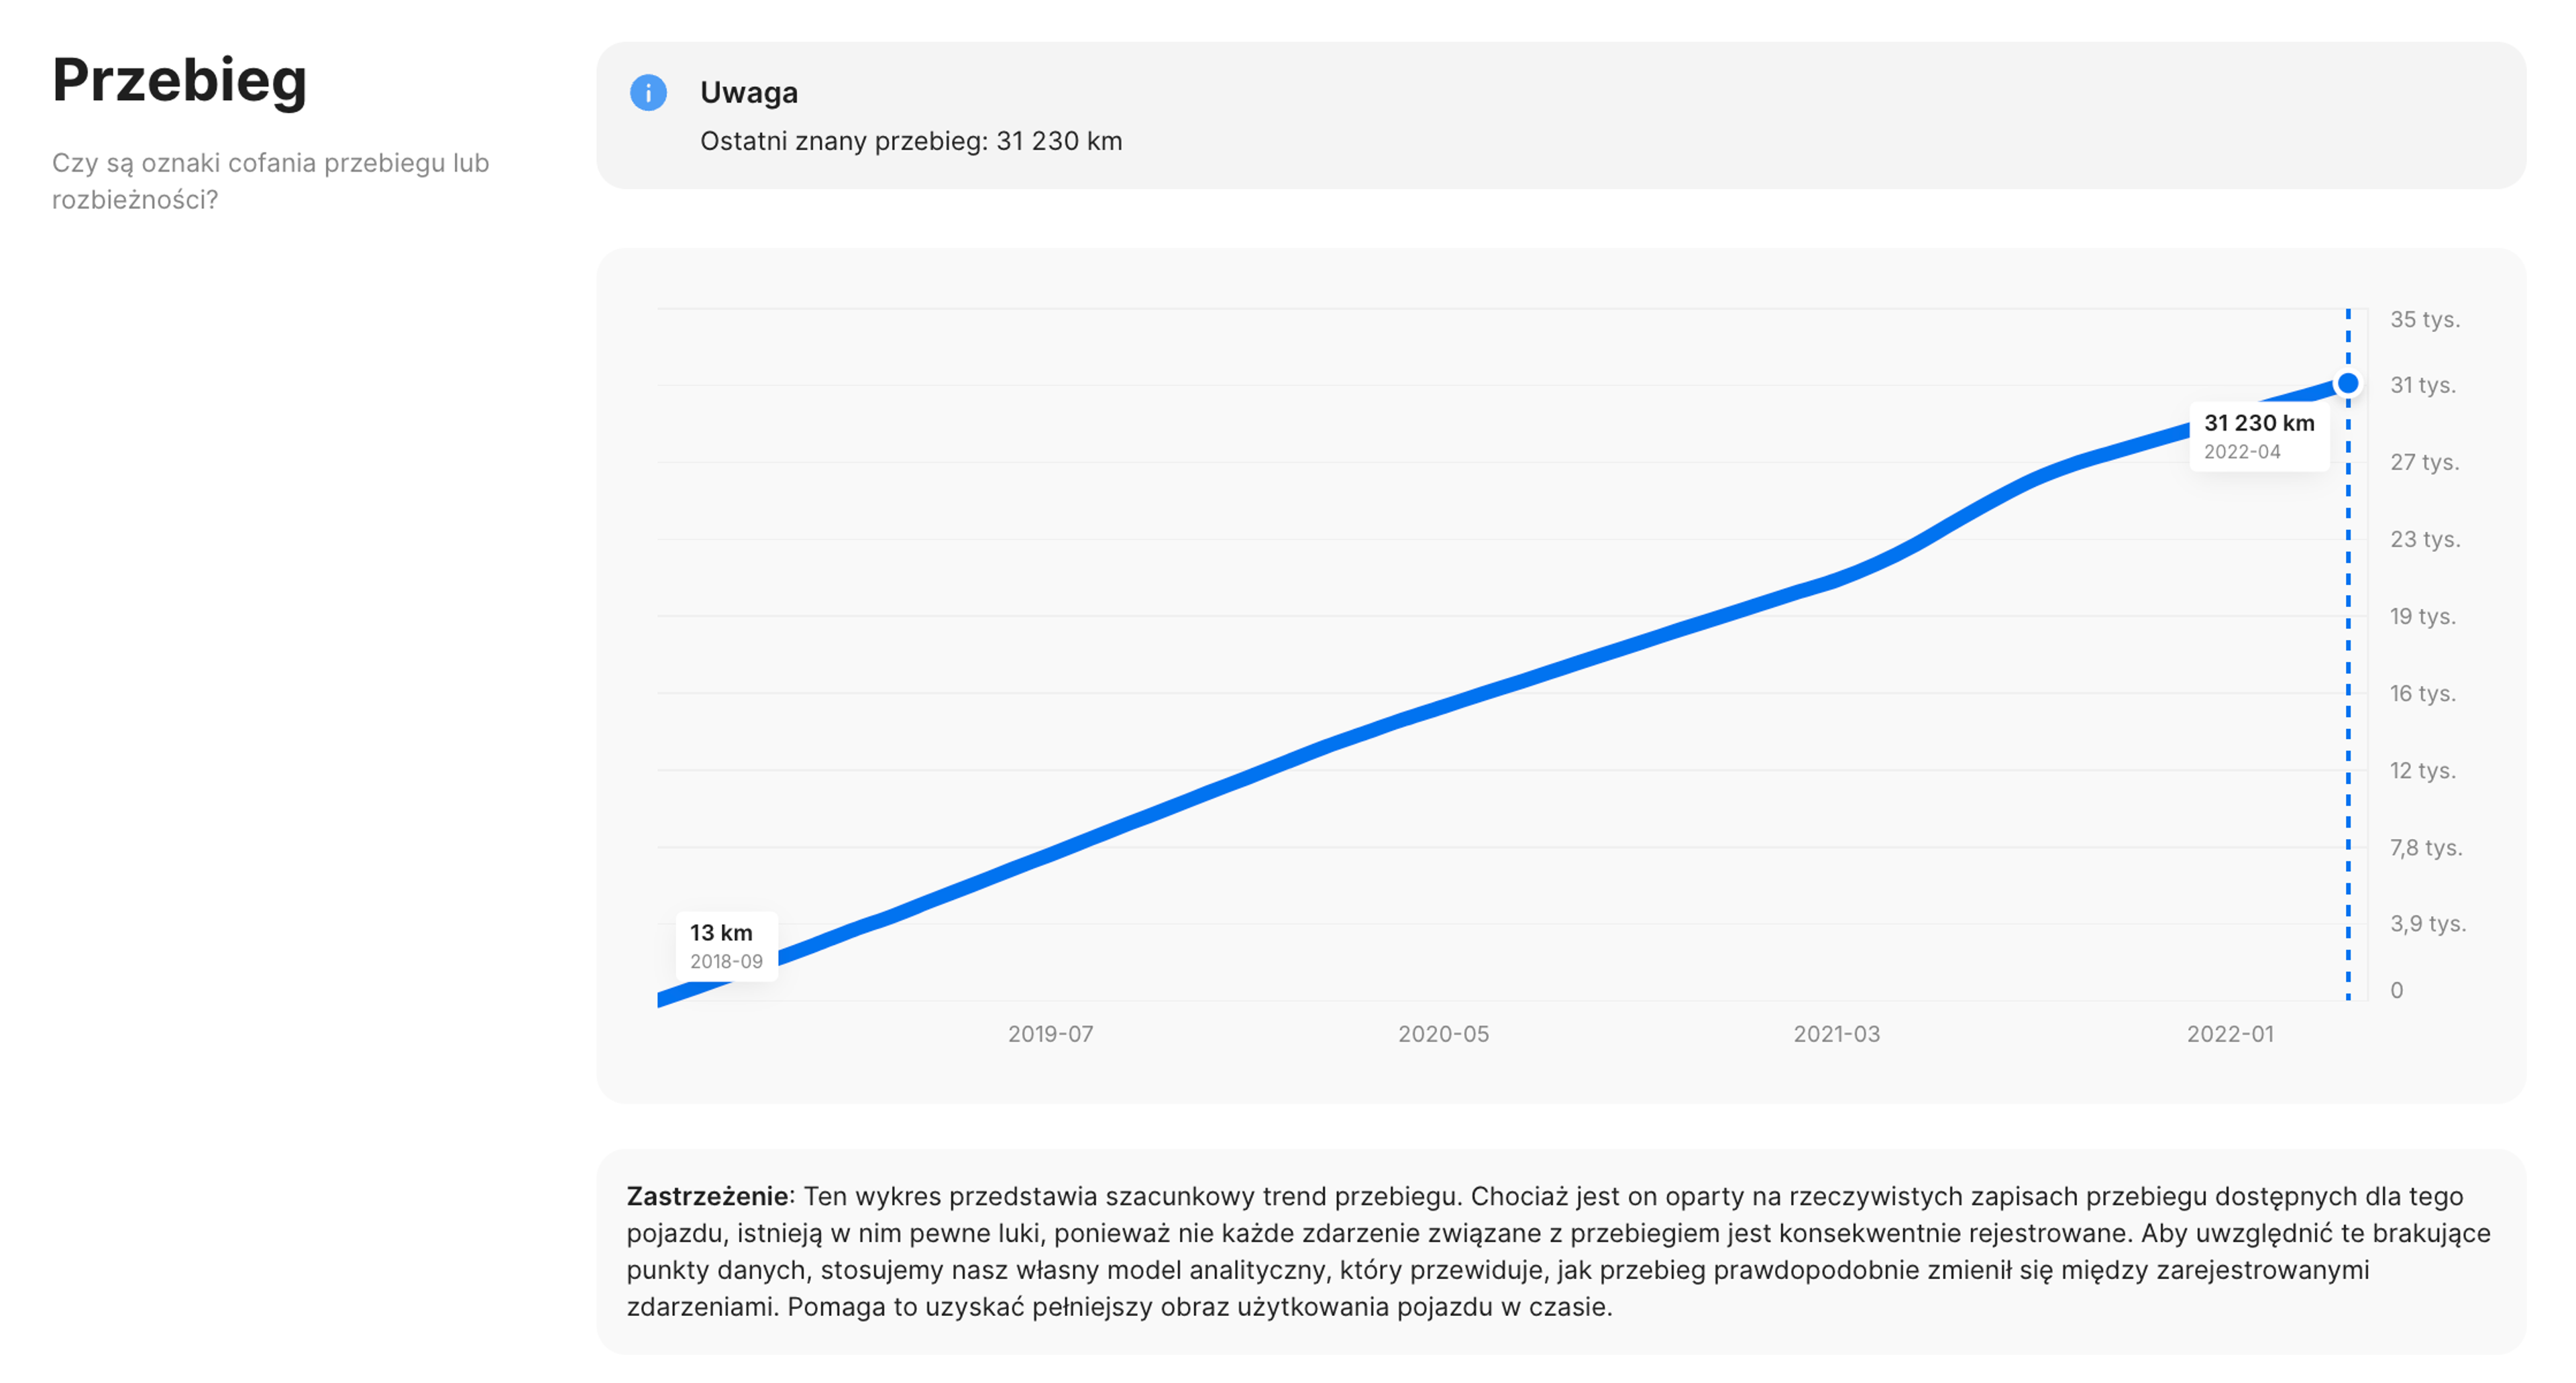Click the 19 tys. y-axis label
The image size is (2576, 1383).
point(2422,616)
